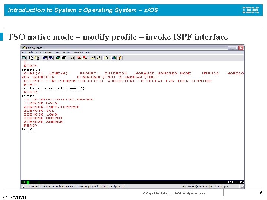Click the 'Connected to remote server' status text
267x200 pixels.
pos(76,187)
